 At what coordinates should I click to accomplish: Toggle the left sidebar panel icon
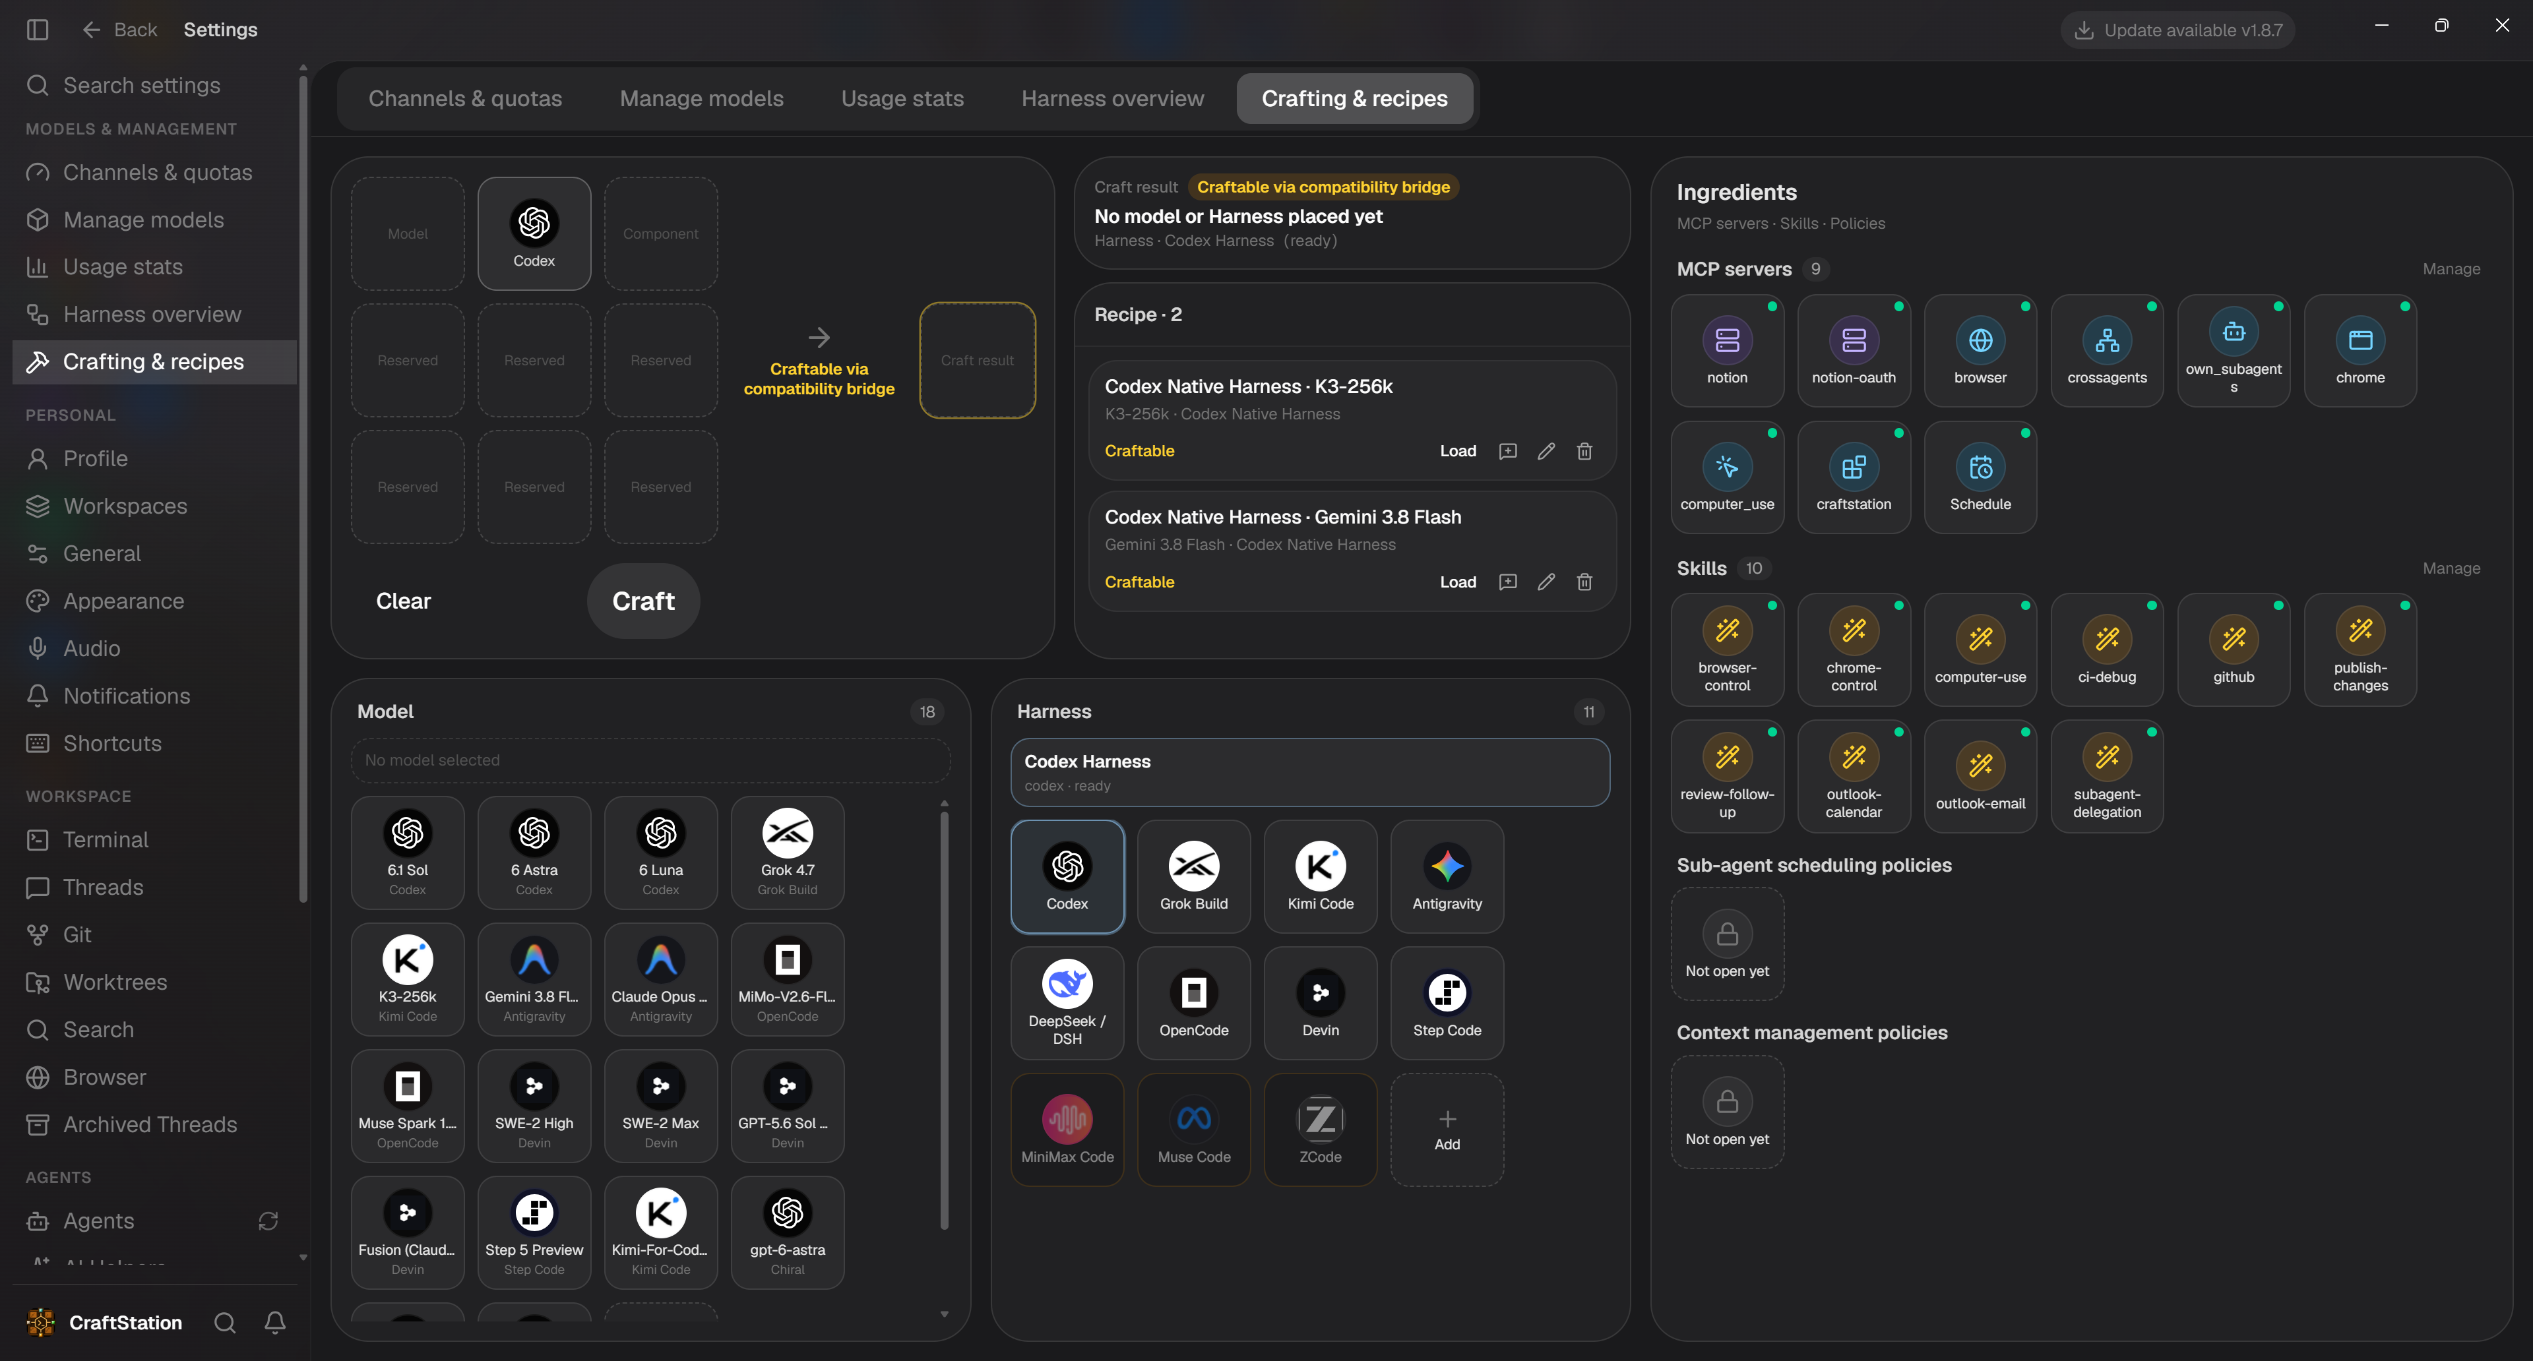click(x=38, y=30)
